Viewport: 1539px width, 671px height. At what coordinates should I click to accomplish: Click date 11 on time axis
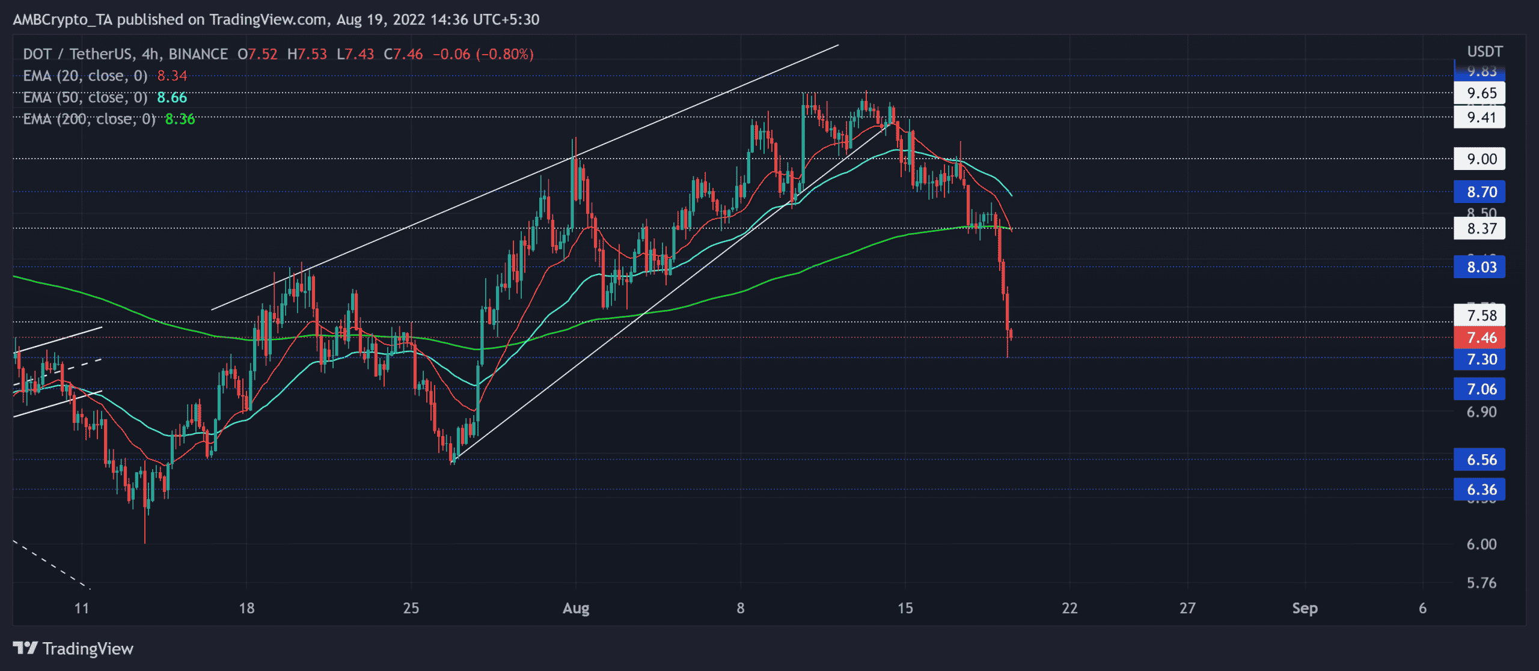tap(81, 608)
